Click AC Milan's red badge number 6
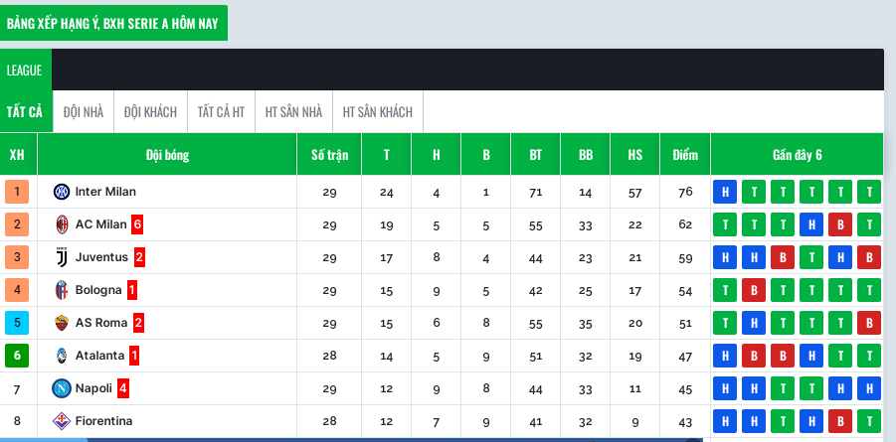The width and height of the screenshot is (896, 442). point(137,225)
